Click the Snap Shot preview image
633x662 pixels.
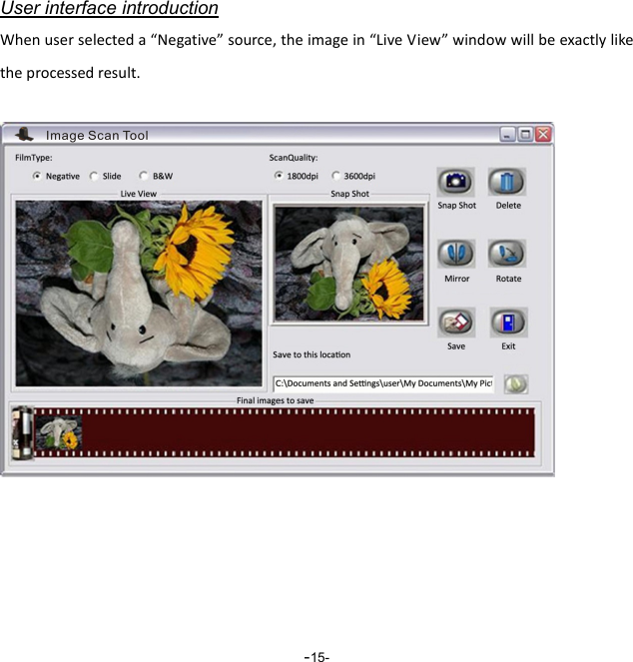coord(348,264)
